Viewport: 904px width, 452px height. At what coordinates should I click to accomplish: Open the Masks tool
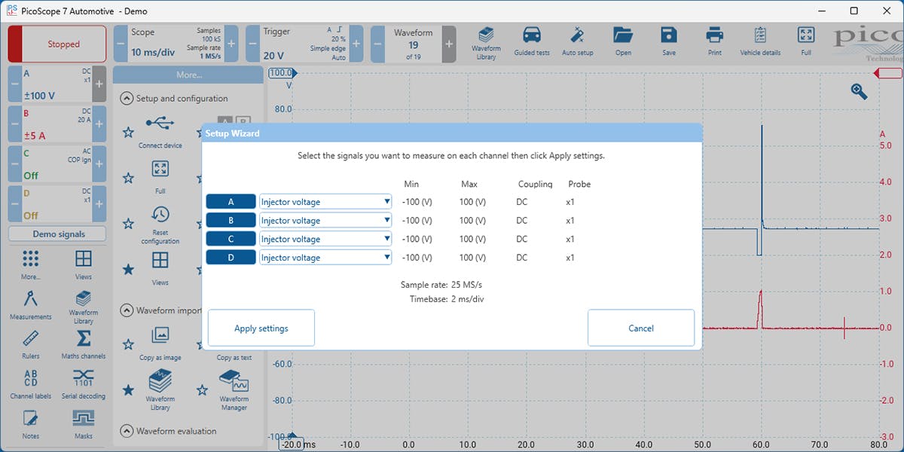click(83, 422)
